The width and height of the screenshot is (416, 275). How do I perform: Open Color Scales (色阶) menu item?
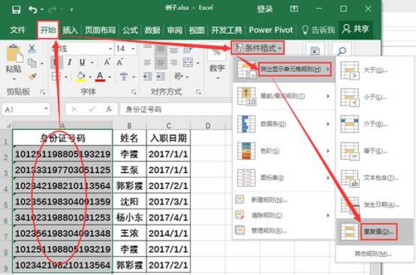[x=283, y=151]
